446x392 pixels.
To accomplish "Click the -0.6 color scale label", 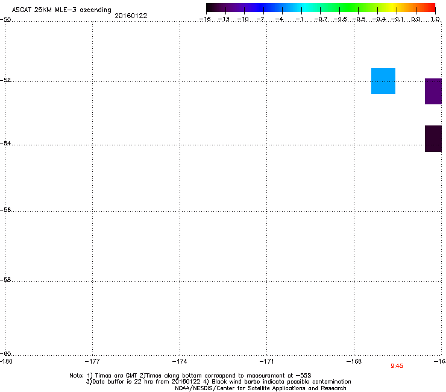I will (x=340, y=19).
